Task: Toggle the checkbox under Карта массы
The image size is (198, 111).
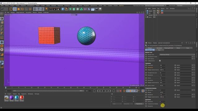Action: [160, 61]
